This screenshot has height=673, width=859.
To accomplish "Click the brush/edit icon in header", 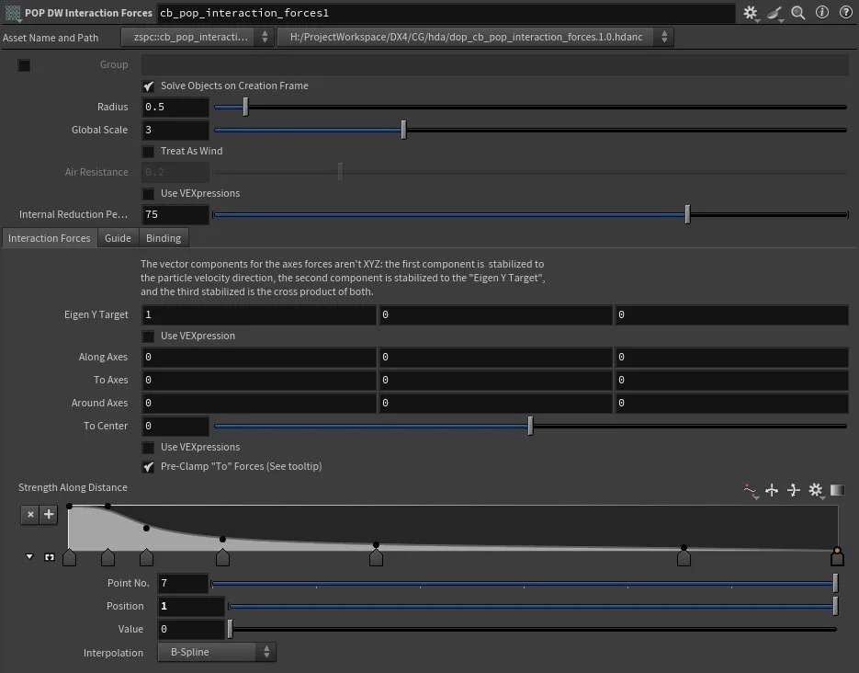I will click(x=774, y=13).
